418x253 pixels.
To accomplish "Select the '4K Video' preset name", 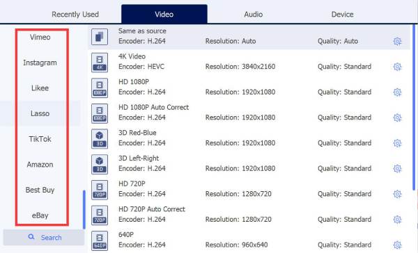I will click(132, 56).
